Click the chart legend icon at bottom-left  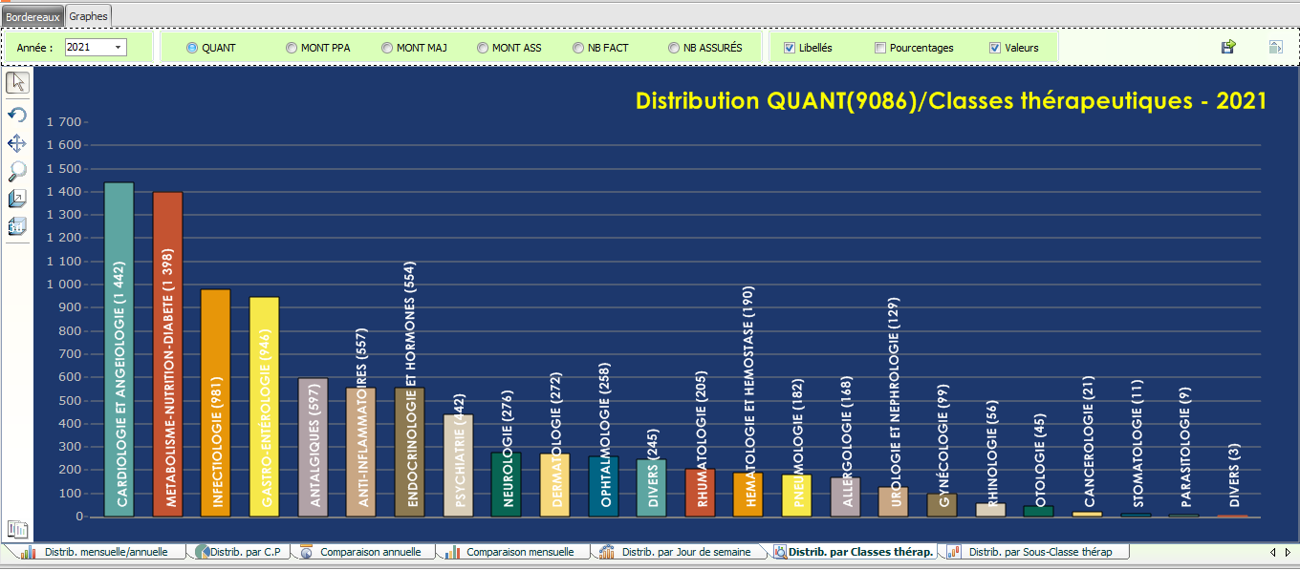click(17, 529)
